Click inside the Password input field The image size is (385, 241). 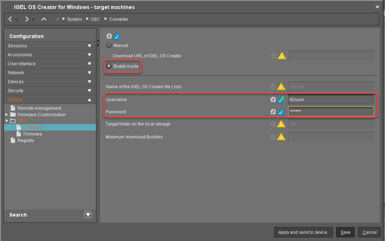coord(331,112)
